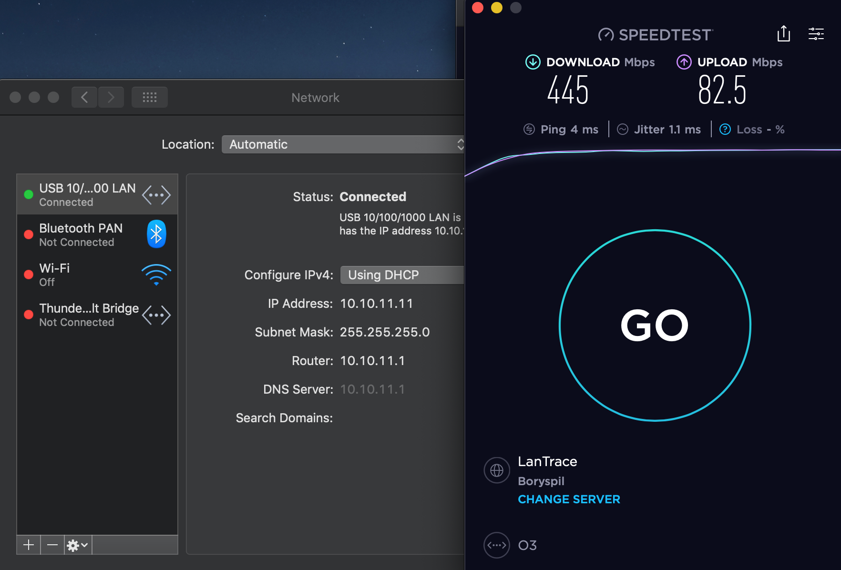Click the upload arrow icon
Image resolution: width=841 pixels, height=570 pixels.
(x=684, y=62)
